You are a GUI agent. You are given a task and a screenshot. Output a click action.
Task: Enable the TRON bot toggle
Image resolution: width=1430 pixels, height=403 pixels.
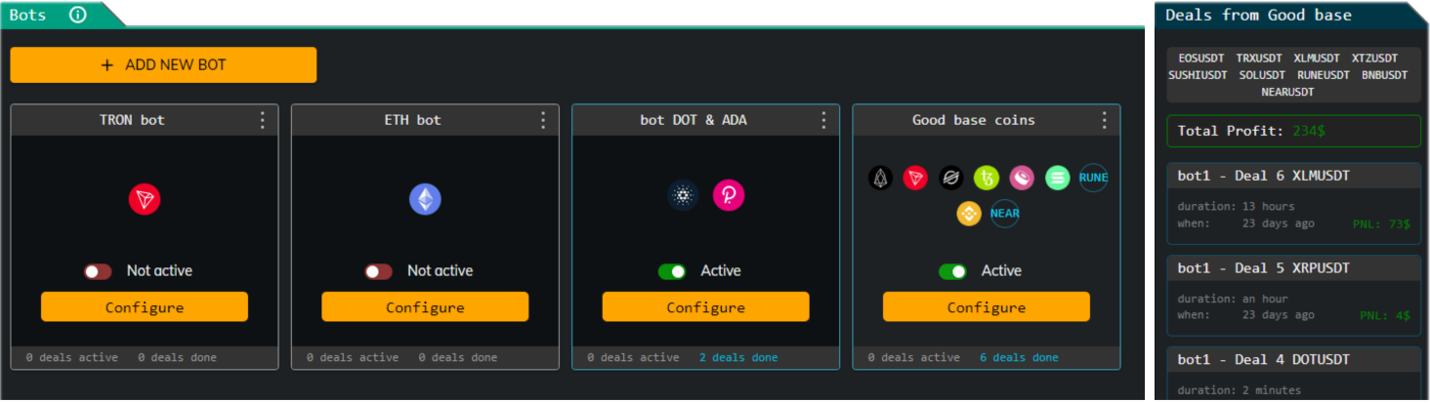coord(98,271)
